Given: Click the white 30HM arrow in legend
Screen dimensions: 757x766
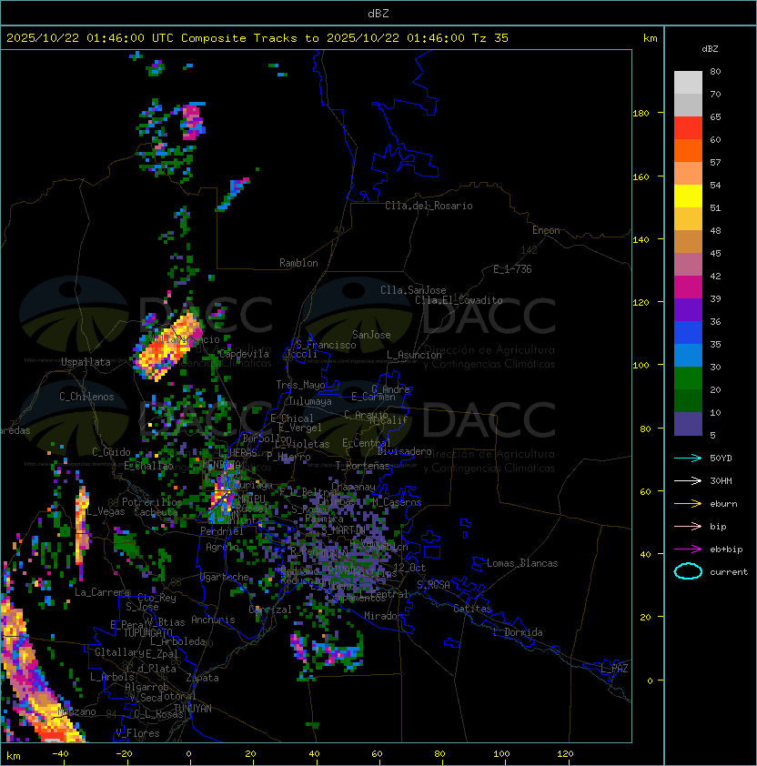Looking at the screenshot, I should click(688, 480).
